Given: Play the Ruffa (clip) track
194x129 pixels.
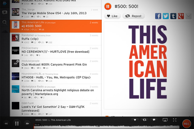Looking at the screenshot, I should point(56,39).
